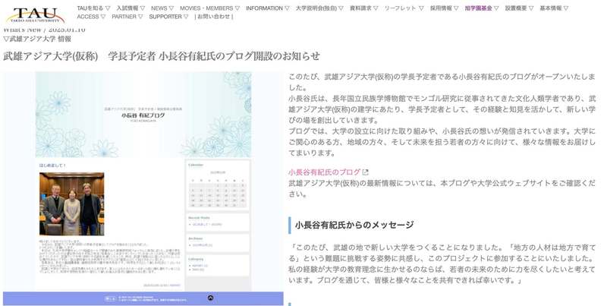Click the TAU university logo
The height and width of the screenshot is (306, 607).
[36, 14]
